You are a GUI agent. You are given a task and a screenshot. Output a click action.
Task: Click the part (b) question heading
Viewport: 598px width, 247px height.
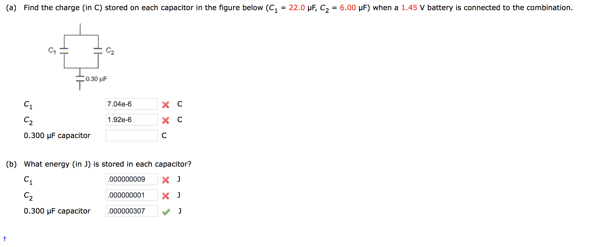click(x=10, y=164)
